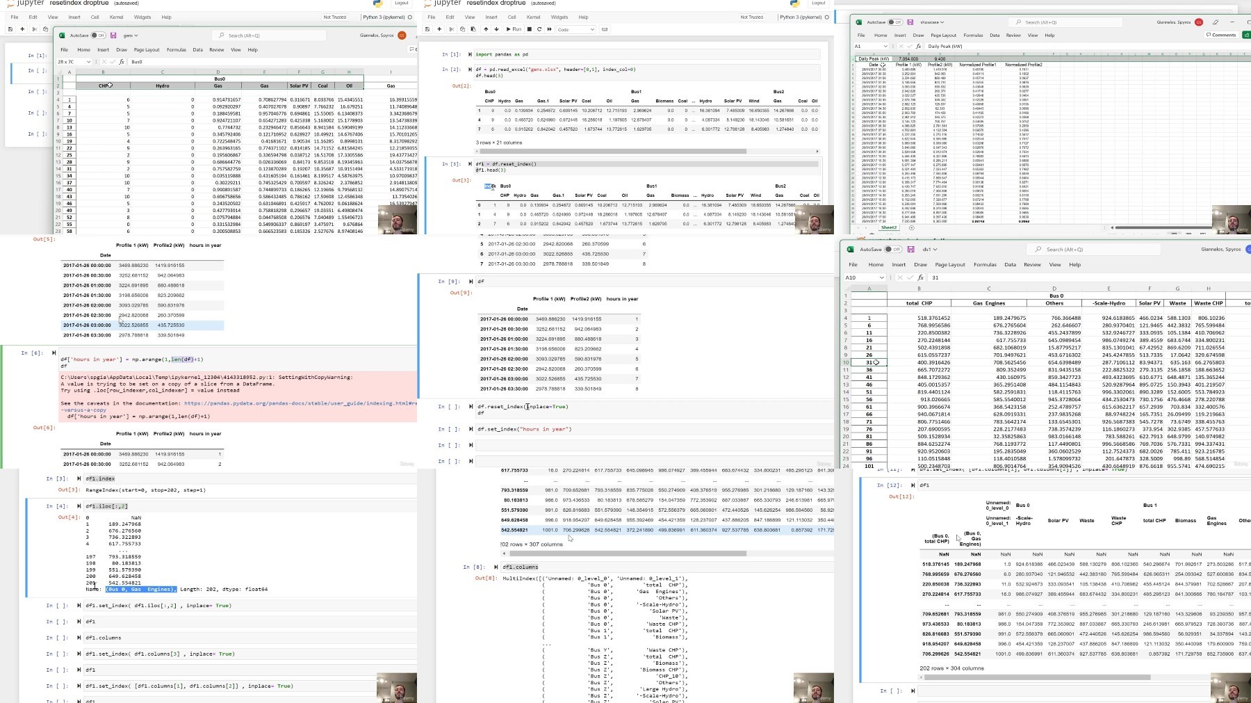This screenshot has width=1251, height=703.
Task: Open Comments pane in showcase Excel
Action: point(1221,35)
